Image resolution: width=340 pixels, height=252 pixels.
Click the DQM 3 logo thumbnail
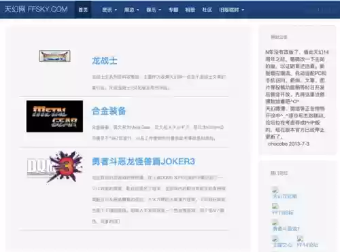pyautogui.click(x=54, y=166)
